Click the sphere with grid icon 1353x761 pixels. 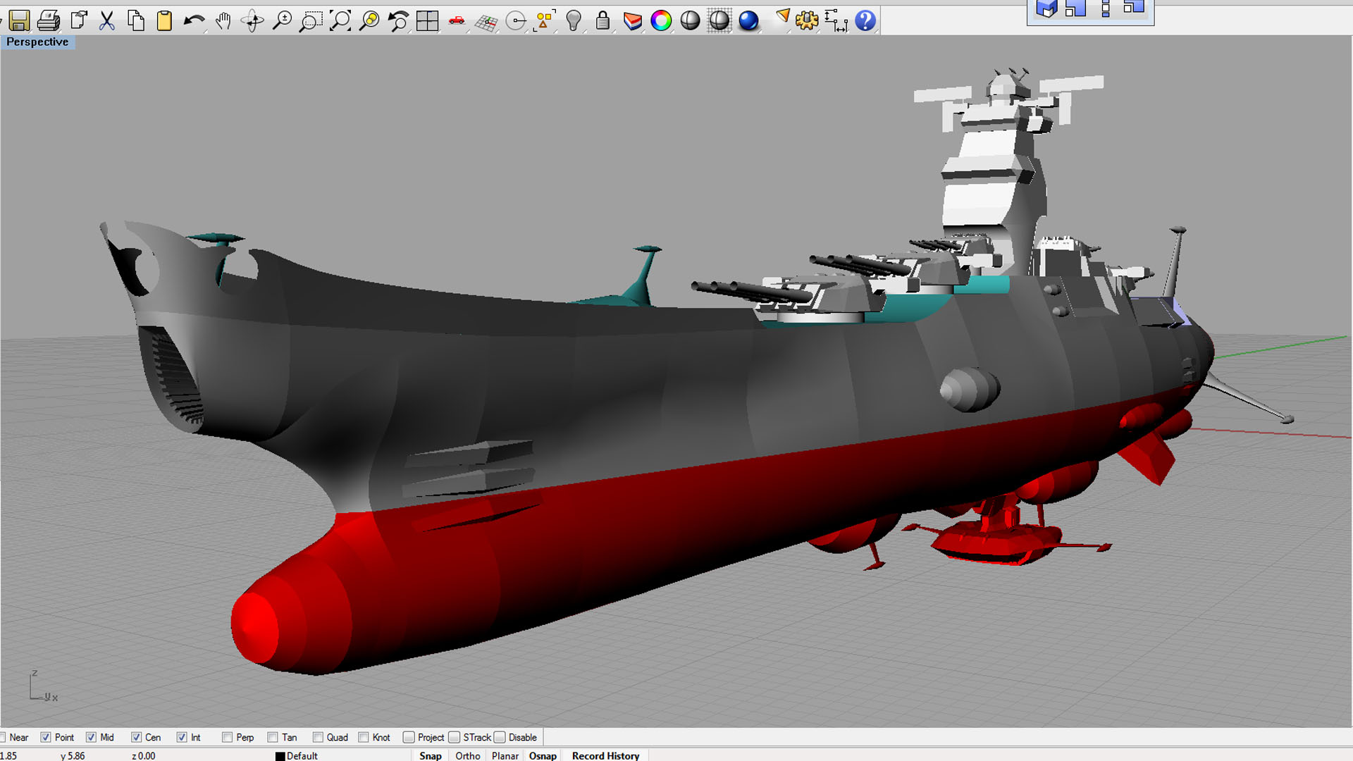(x=719, y=20)
